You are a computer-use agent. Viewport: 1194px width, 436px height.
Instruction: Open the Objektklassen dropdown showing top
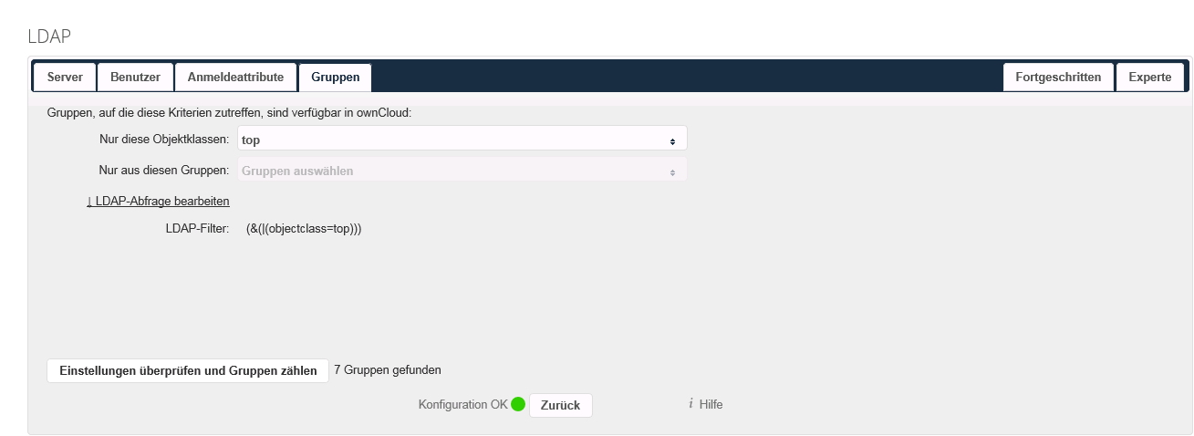pos(462,140)
